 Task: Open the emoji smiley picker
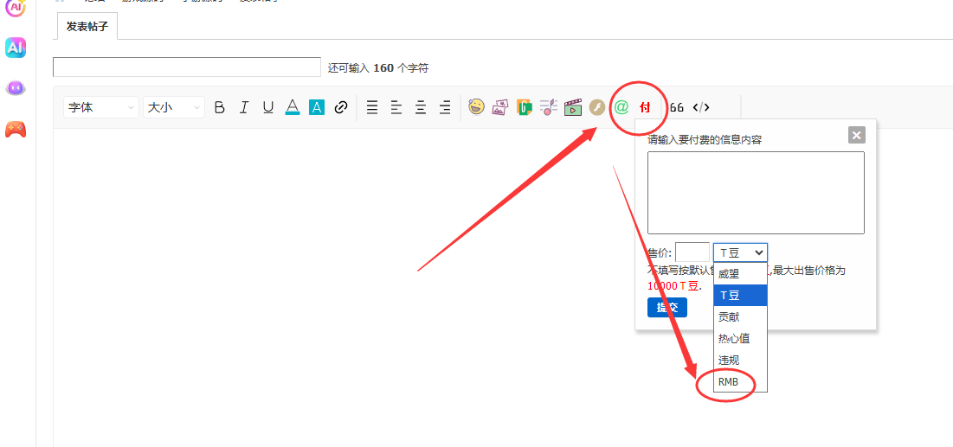pyautogui.click(x=476, y=107)
